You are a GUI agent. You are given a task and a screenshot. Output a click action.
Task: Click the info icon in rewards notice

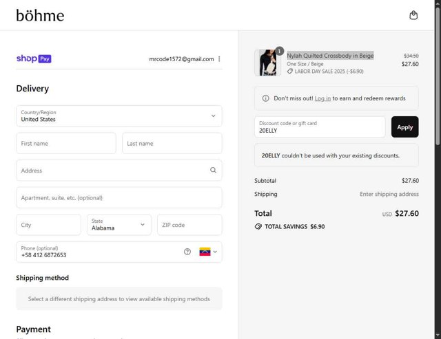point(265,98)
